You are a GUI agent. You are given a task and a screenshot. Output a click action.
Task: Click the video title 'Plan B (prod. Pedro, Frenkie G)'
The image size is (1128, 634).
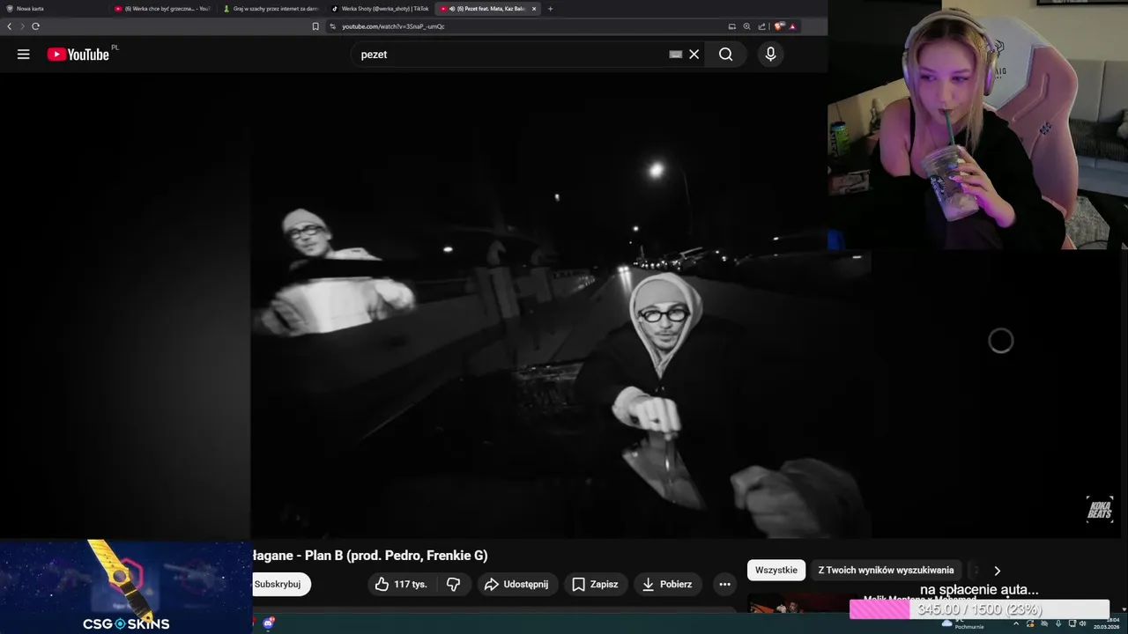click(x=396, y=556)
